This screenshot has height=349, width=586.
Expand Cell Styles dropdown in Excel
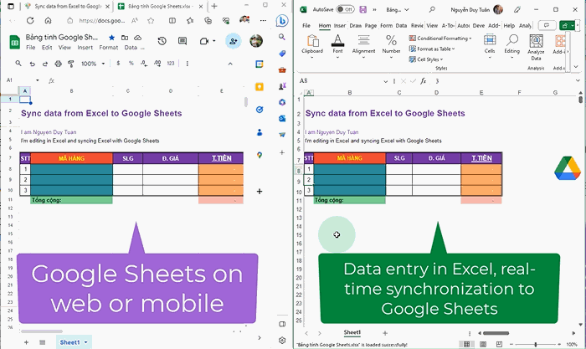(441, 59)
